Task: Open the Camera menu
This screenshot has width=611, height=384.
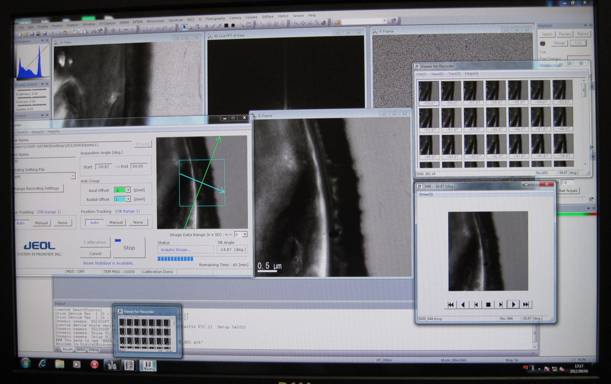Action: tap(235, 18)
